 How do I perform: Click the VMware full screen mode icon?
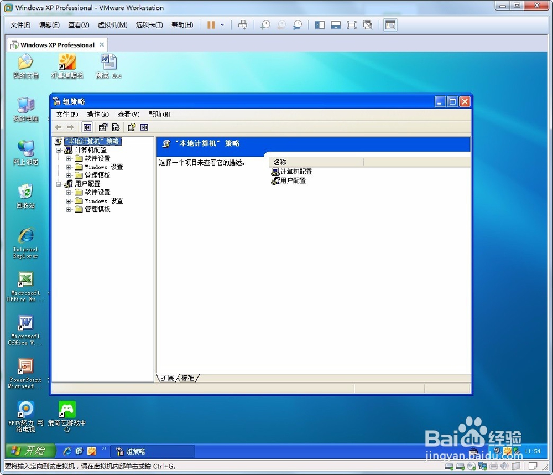click(352, 25)
